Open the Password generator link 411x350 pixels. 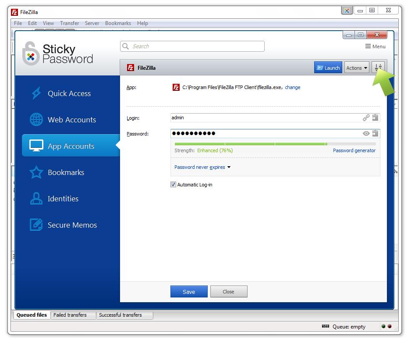(x=354, y=150)
